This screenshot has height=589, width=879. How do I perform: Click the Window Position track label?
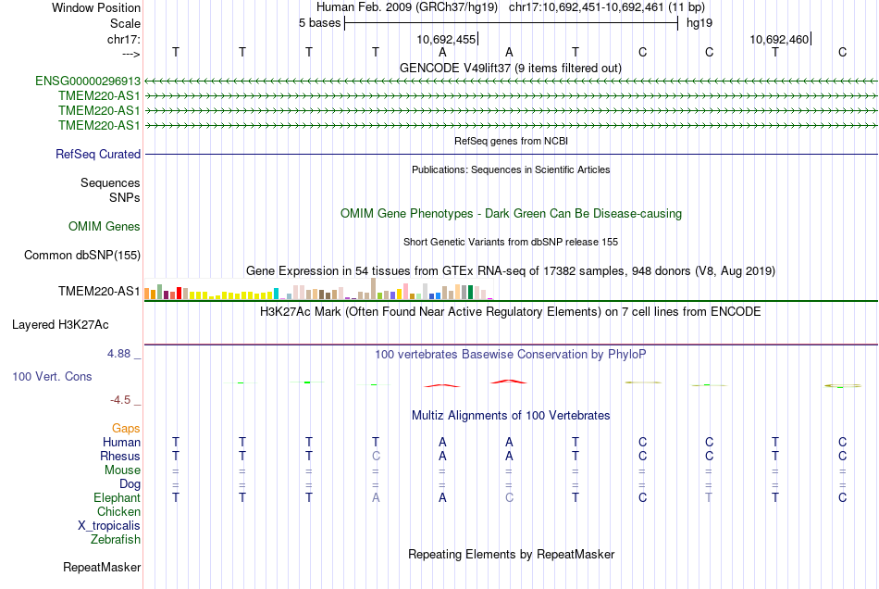96,7
